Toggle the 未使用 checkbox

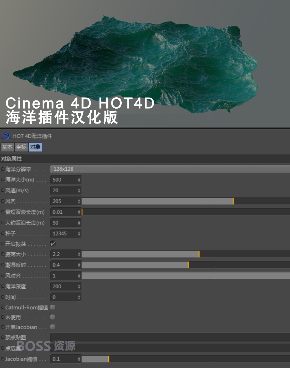(53, 317)
